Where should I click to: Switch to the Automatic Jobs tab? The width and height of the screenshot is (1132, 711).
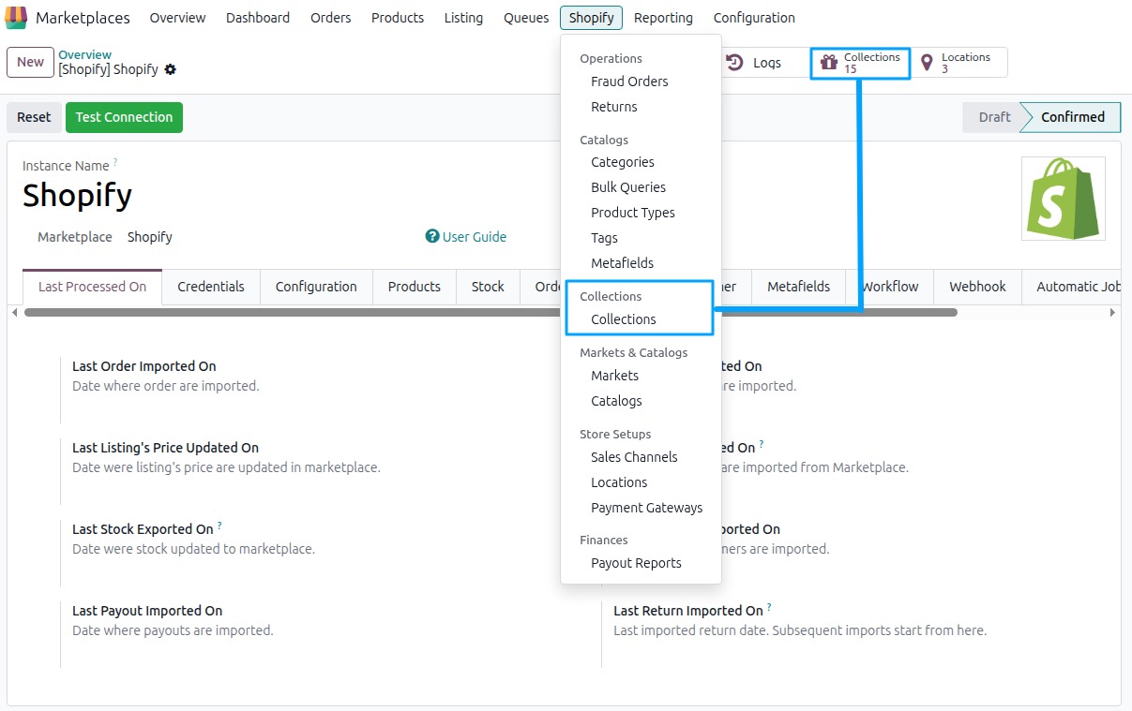pyautogui.click(x=1071, y=287)
